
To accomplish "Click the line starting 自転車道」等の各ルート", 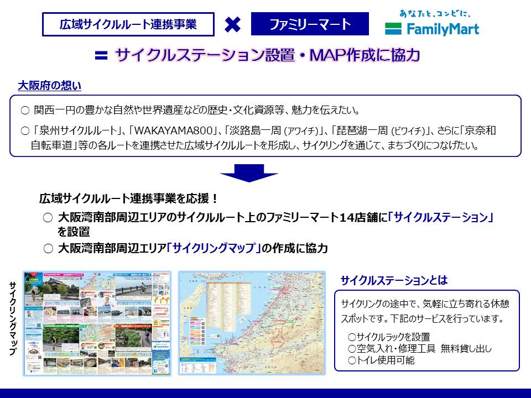I will pos(255,145).
